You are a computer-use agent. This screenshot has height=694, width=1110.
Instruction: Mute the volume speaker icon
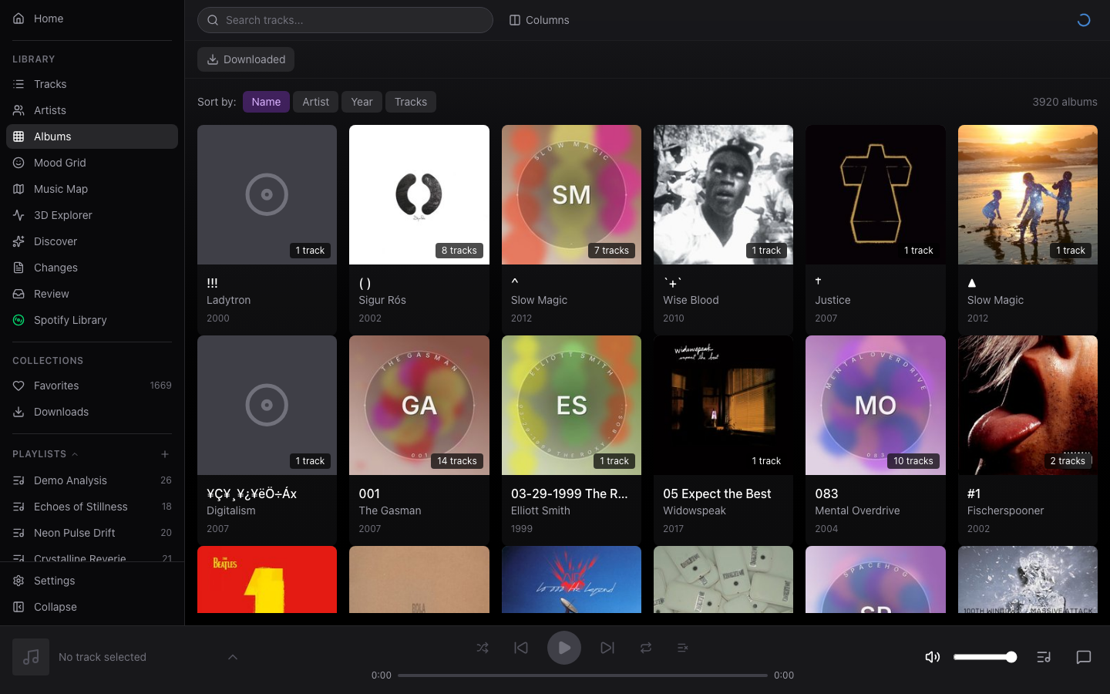(x=932, y=657)
